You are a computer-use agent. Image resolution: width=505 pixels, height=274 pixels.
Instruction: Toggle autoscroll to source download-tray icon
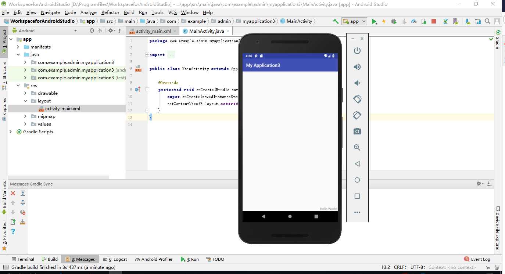[x=23, y=222]
